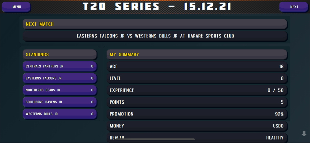Select Westerns Bulls Jr standings row
Screen dimensions: 310x143
click(x=60, y=114)
